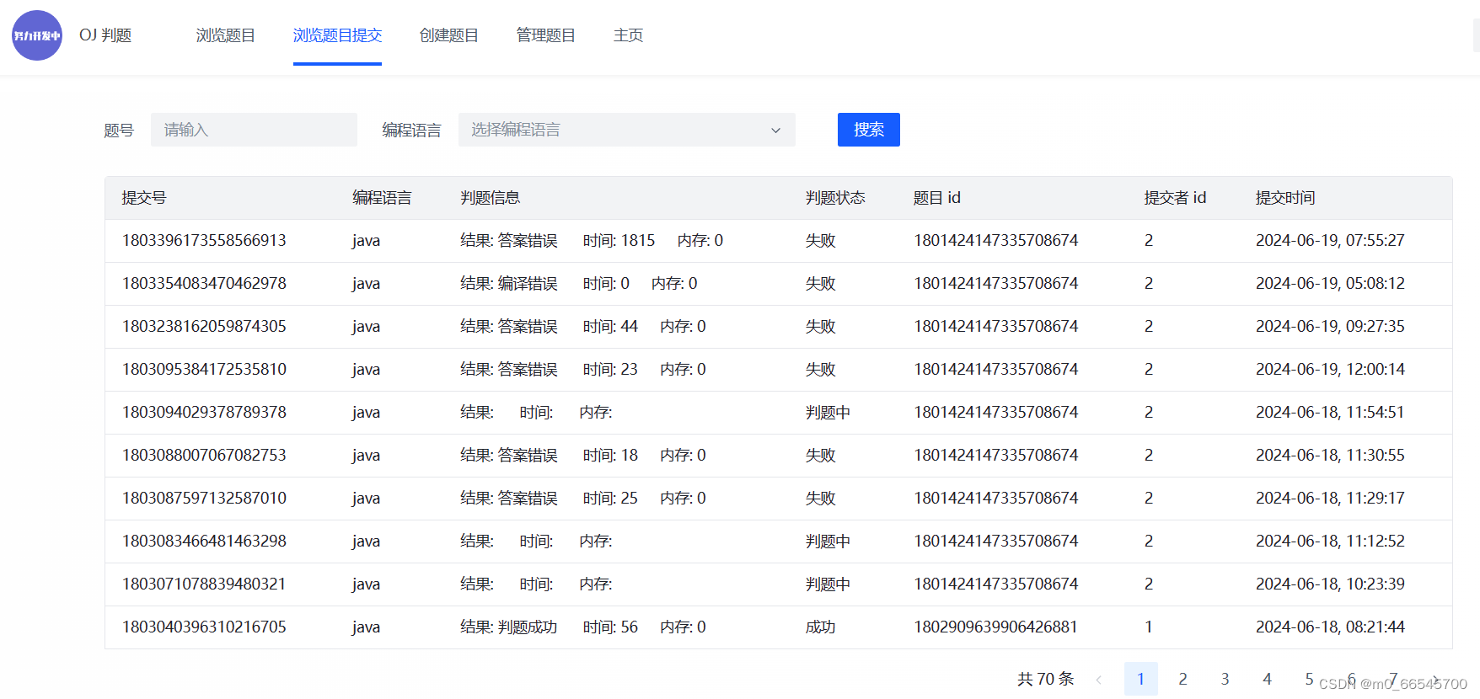This screenshot has width=1480, height=699.
Task: Click 判题中 status in row 1803094029378789378
Action: pos(828,413)
